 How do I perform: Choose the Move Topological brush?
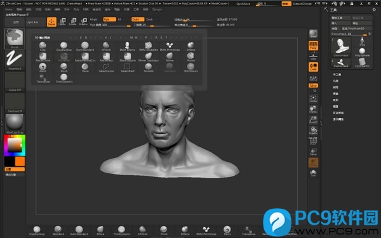point(149,57)
